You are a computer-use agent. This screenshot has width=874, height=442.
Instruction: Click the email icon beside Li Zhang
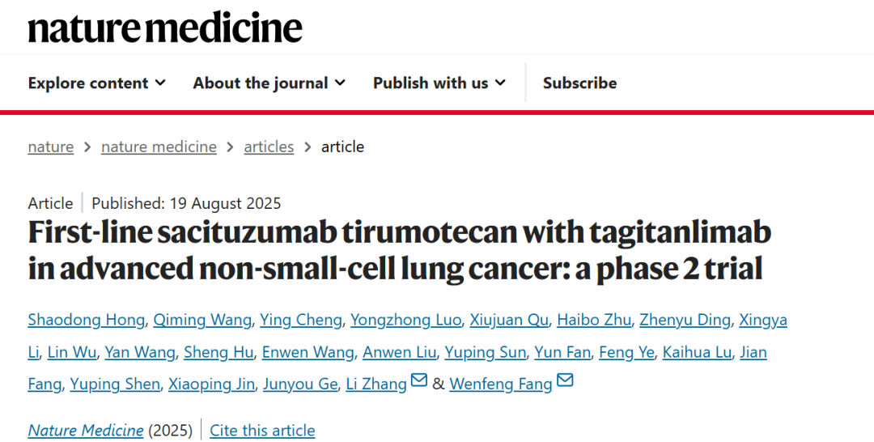(419, 380)
